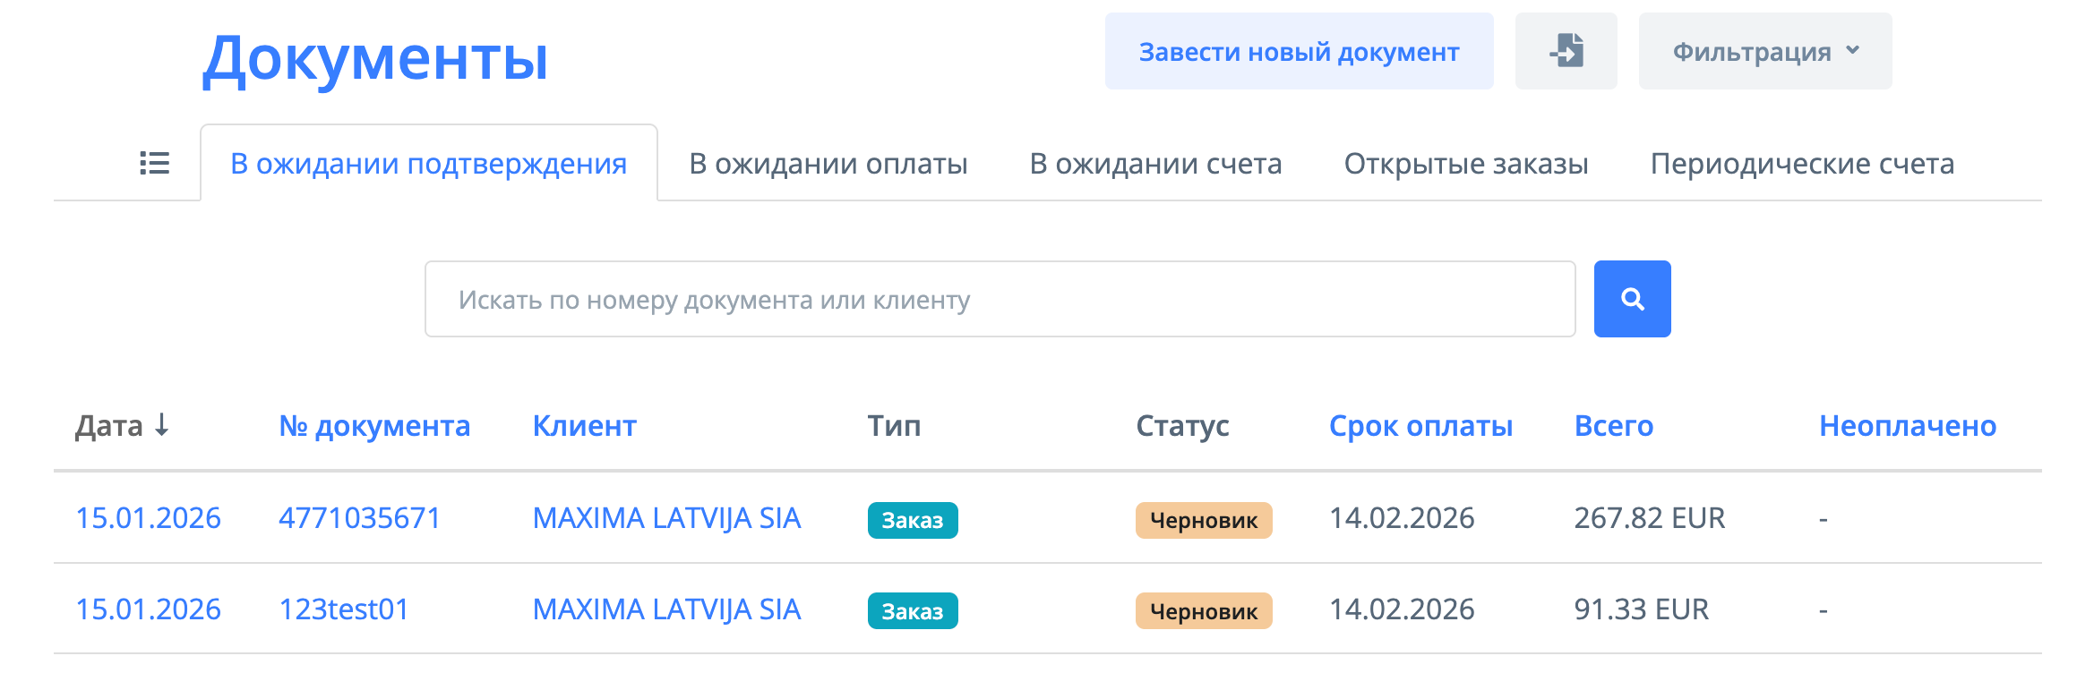Sort by Неоплачено column header

(x=1907, y=426)
